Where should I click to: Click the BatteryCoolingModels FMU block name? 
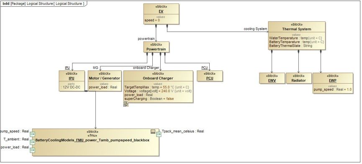pyautogui.click(x=92, y=140)
